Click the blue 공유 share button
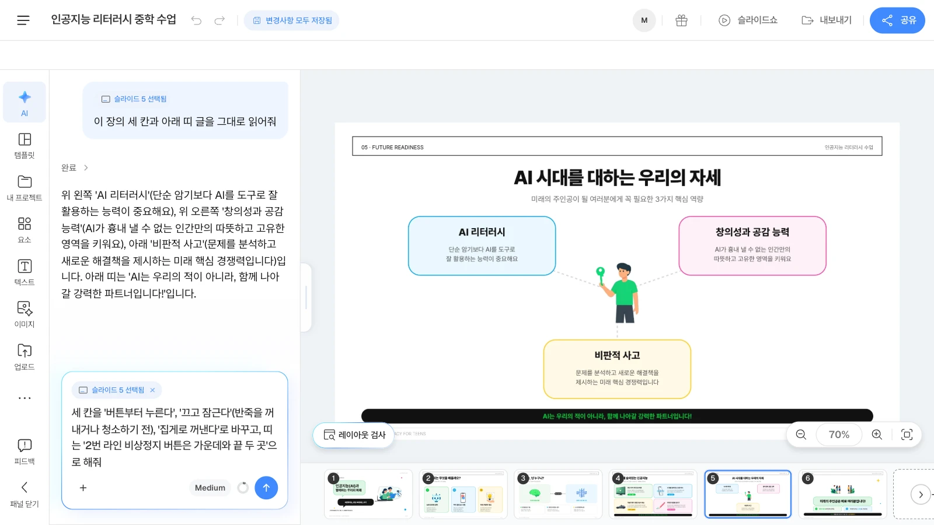 click(x=897, y=20)
